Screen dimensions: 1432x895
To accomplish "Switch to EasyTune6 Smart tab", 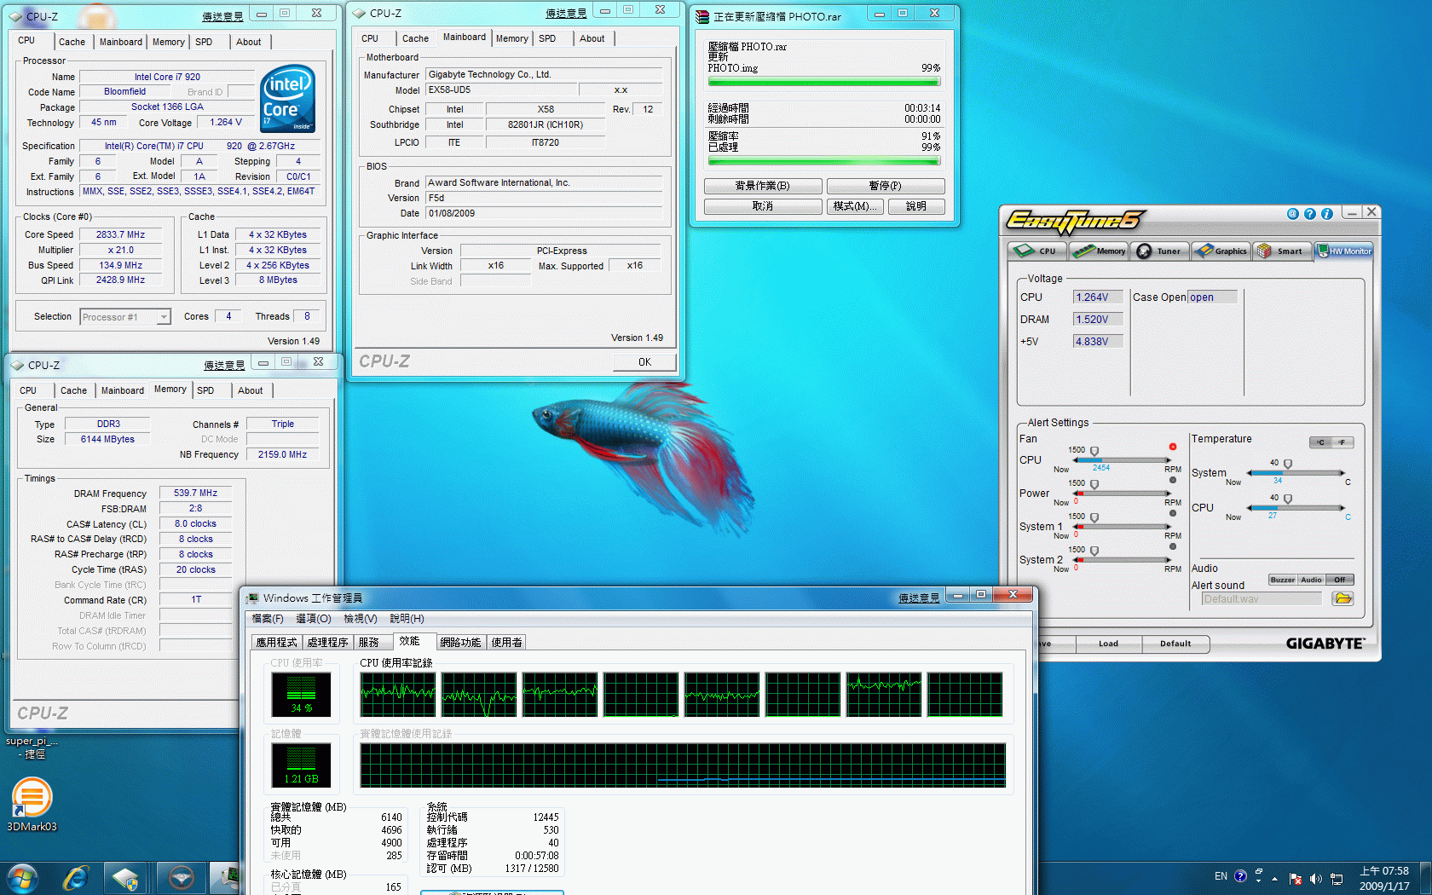I will pos(1281,251).
